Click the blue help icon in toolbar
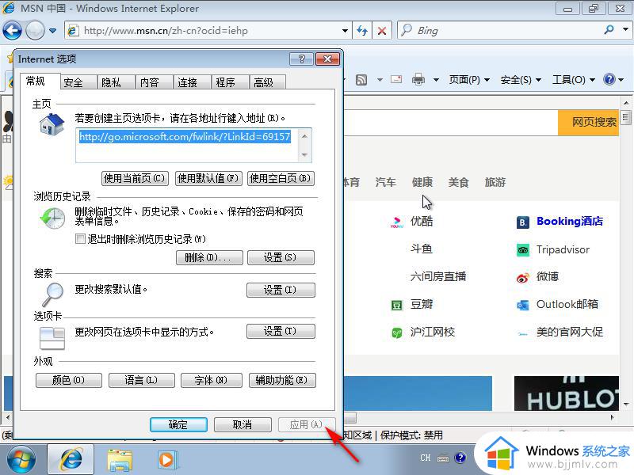The height and width of the screenshot is (475, 634). click(609, 79)
